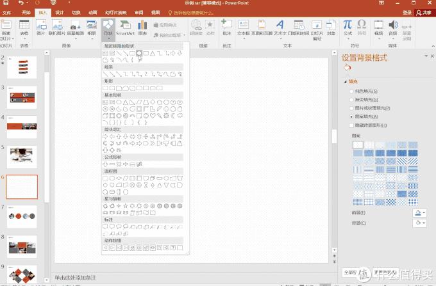
Task: Select slide 5 thumbnail
Action: (x=22, y=157)
